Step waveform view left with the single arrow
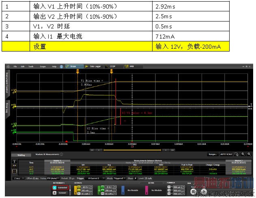The width and height of the screenshot is (256, 198). 99,150
